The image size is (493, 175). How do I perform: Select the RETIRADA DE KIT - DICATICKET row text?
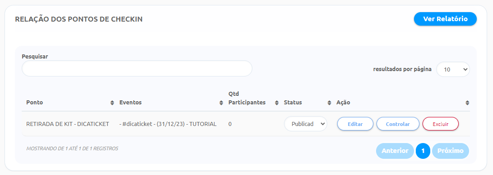[x=68, y=124]
